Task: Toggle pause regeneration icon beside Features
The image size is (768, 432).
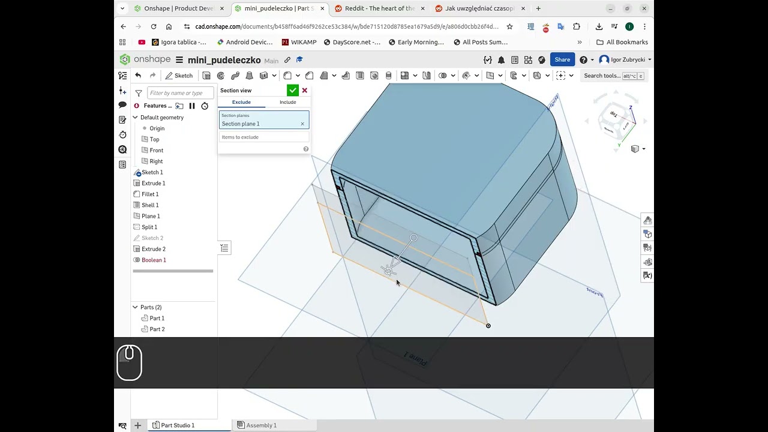Action: pos(192,106)
